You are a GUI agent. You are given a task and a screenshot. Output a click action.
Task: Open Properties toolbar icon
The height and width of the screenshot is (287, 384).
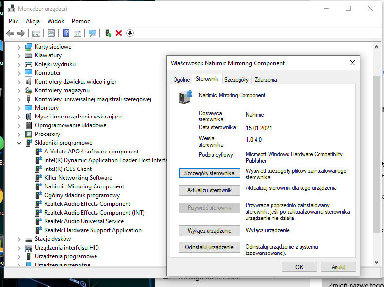(x=51, y=33)
